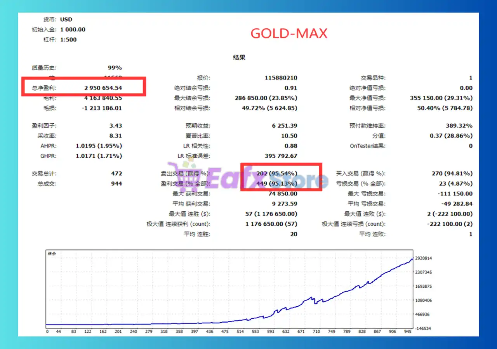Click the OnTester结果 label
Screen dimensions: 497x349
point(368,146)
